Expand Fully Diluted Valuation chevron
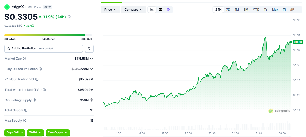The height and width of the screenshot is (137, 306). (x=91, y=69)
